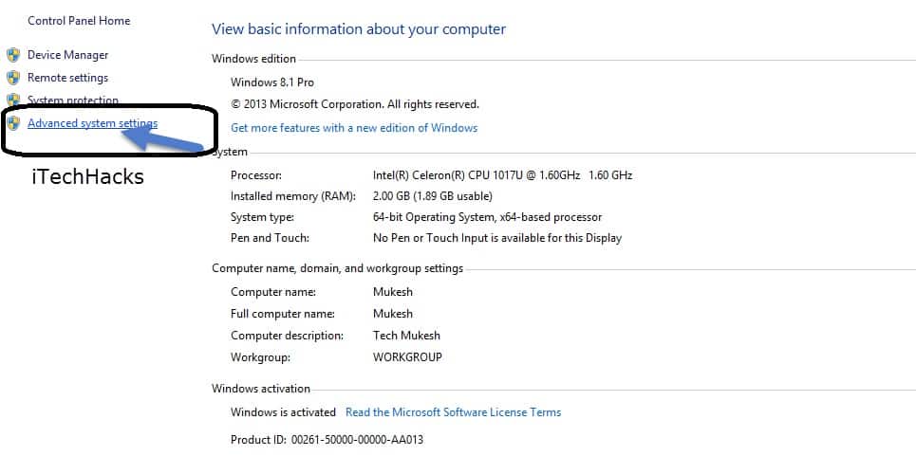The width and height of the screenshot is (916, 456).
Task: Click the Tech Mukesh computer description
Action: (406, 336)
